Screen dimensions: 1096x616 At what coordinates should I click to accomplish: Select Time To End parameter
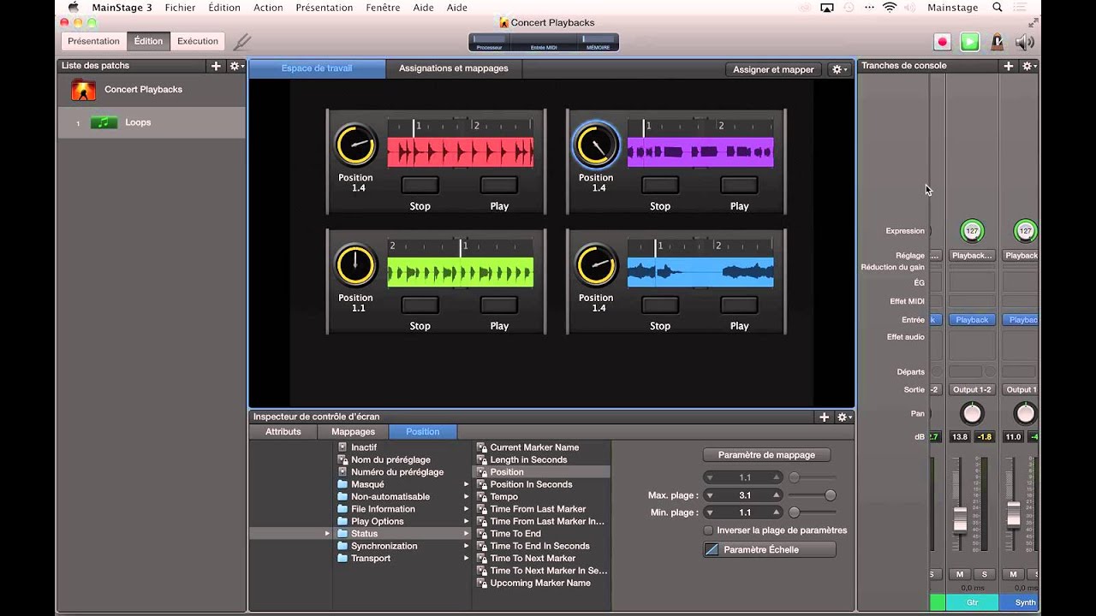(515, 534)
